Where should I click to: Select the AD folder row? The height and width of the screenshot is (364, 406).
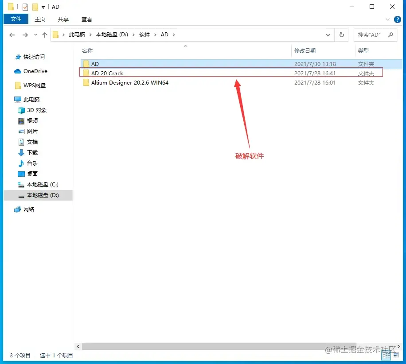coord(241,64)
